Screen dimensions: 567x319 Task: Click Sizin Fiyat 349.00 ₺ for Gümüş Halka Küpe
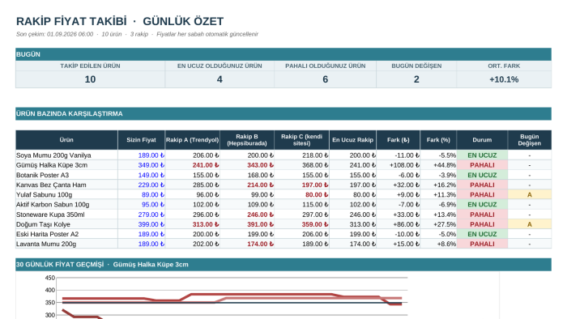click(141, 165)
